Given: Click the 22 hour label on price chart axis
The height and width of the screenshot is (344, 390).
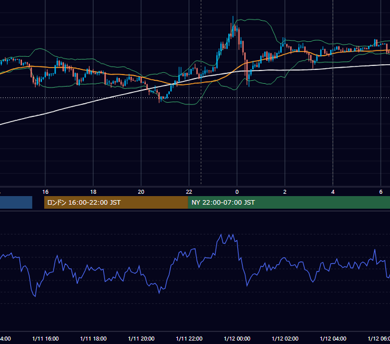Looking at the screenshot, I should coord(189,192).
